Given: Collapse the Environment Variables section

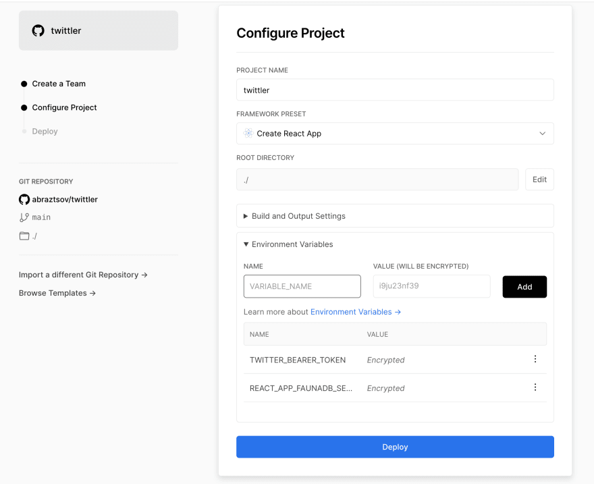Looking at the screenshot, I should (x=288, y=244).
